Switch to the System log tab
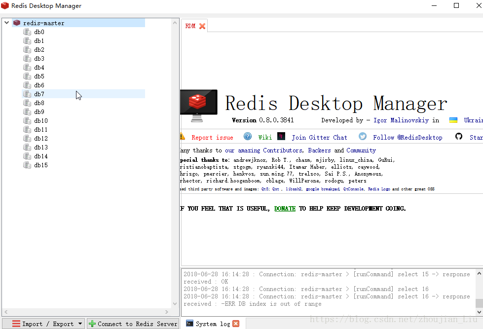Image resolution: width=483 pixels, height=329 pixels. [x=213, y=324]
